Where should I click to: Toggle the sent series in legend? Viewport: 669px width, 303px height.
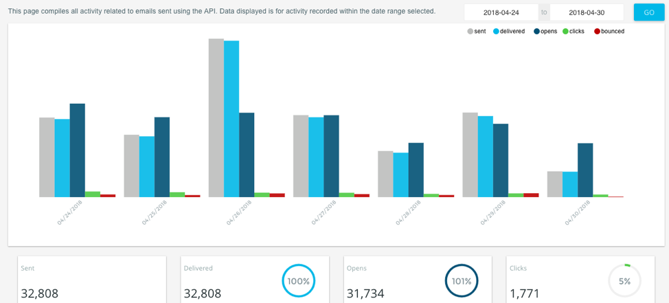pos(476,32)
